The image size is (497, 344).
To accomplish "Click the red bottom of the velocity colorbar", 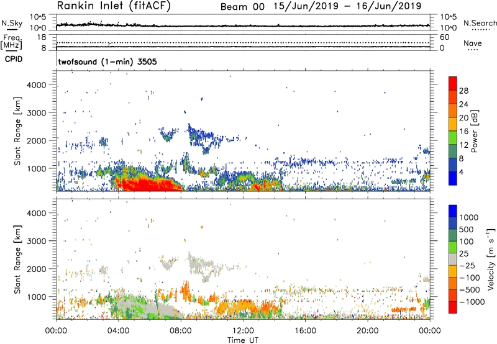I will coord(453,307).
